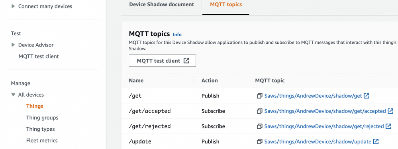Copy the shadow/update topic string
Viewport: 398px width, 149px height.
[x=259, y=141]
